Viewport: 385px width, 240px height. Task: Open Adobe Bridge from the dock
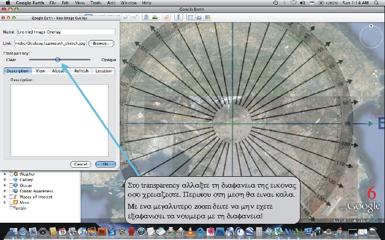tap(102, 231)
